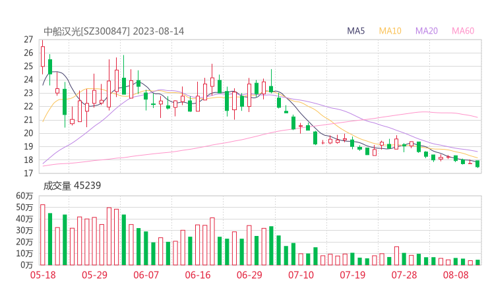Click the 07-19 date axis label
488x290 pixels.
(352, 275)
